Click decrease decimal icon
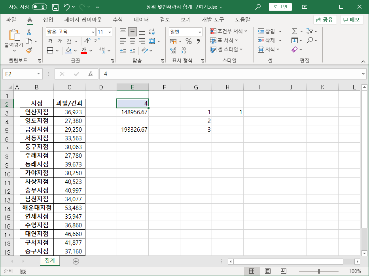Image resolution: width=369 pixels, height=276 pixels. 183,50
